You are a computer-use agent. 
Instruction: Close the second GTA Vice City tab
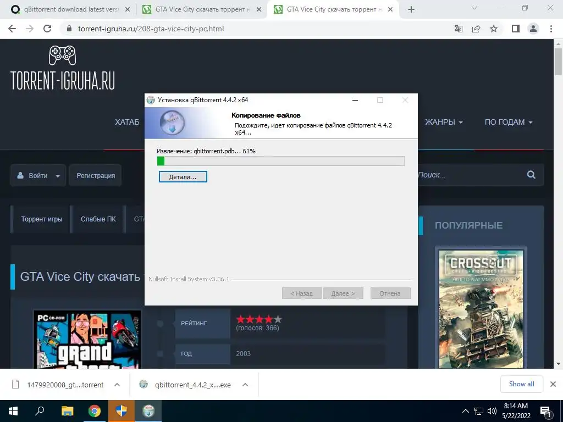point(258,10)
